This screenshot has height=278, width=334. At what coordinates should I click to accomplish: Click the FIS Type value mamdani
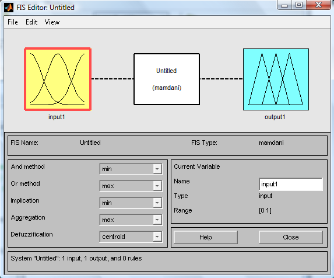click(271, 143)
